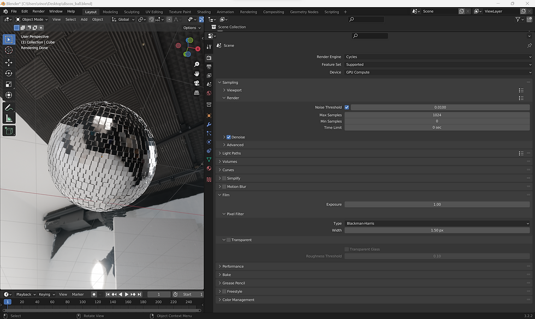Select the Scale tool
This screenshot has width=535, height=319.
click(9, 84)
